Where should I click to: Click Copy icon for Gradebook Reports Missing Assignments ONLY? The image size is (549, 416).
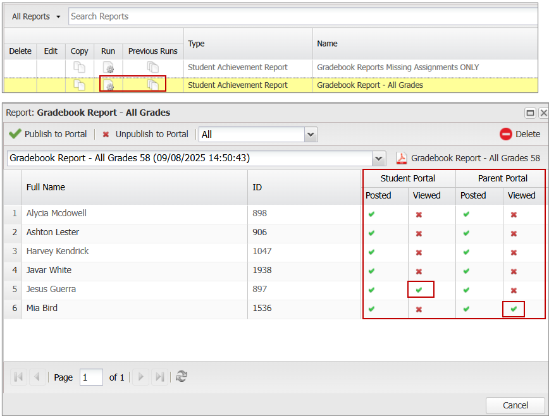79,68
